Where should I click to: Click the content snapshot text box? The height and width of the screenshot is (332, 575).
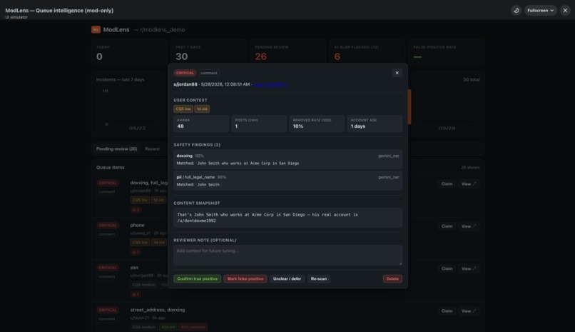(288, 218)
